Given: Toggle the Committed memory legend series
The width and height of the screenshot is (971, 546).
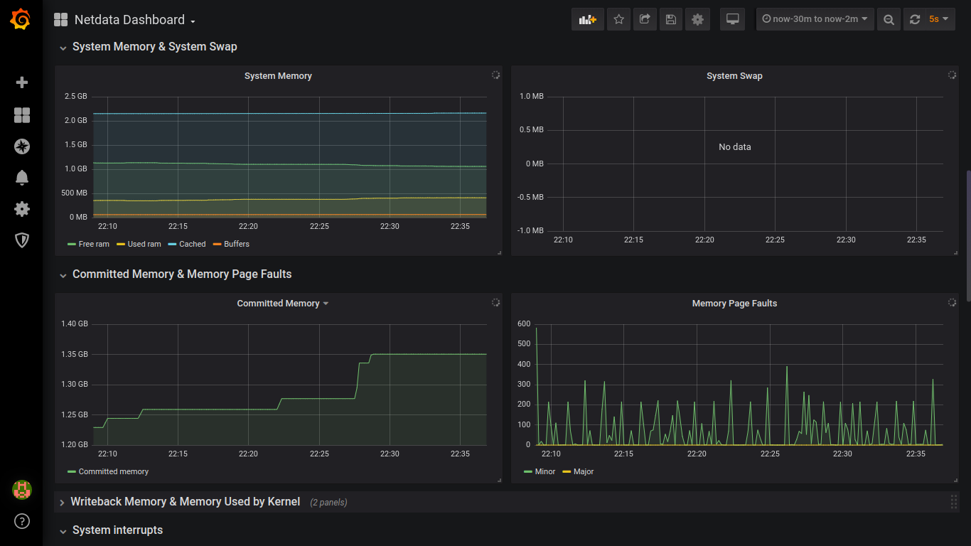Looking at the screenshot, I should click(114, 471).
